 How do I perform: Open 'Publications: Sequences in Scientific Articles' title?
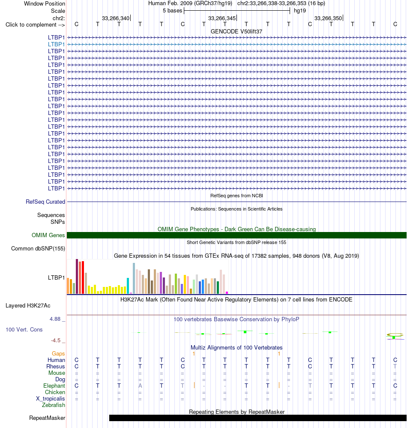coord(236,209)
